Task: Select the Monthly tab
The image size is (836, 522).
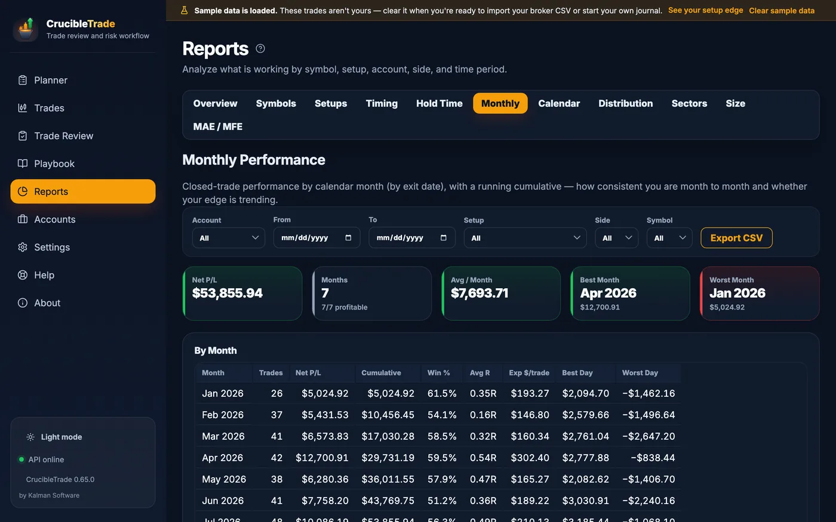Action: click(500, 103)
